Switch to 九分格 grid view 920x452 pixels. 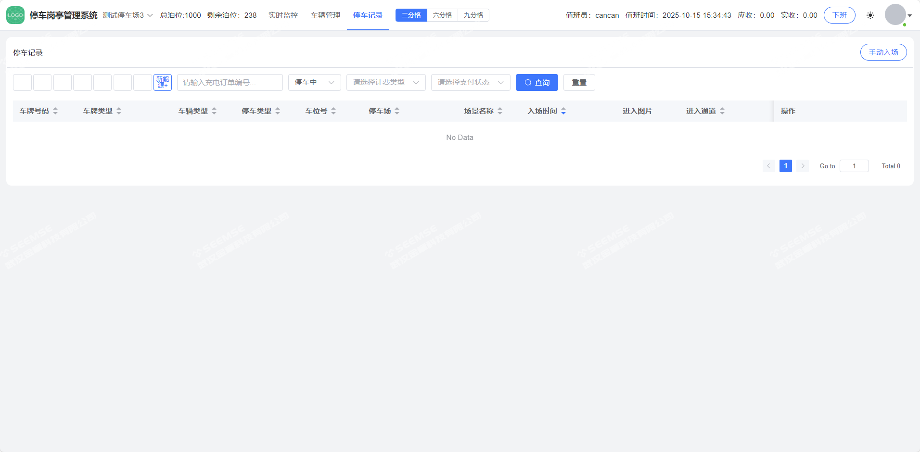(x=473, y=15)
